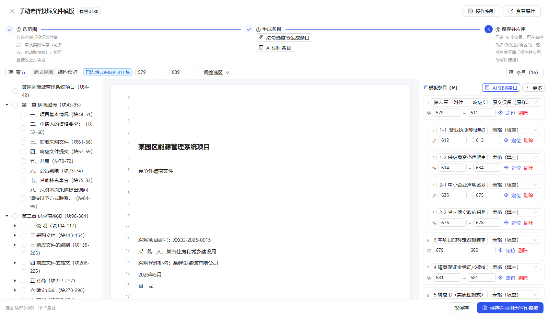549x316 pixels.
Task: Check 某园区能源管理系统项目 radio
Action: pyautogui.click(x=15, y=91)
